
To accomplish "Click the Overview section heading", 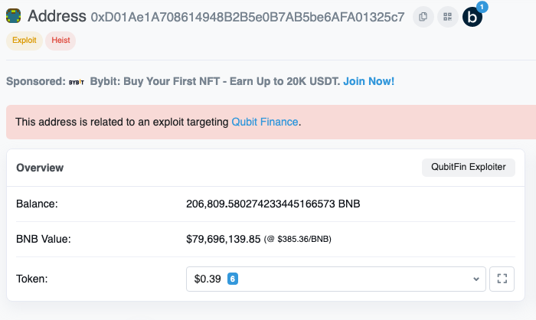I will [x=40, y=168].
